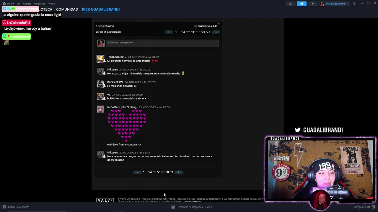This screenshot has height=212, width=378.
Task: Click the previous page arrow above comments
Action: coord(169,32)
